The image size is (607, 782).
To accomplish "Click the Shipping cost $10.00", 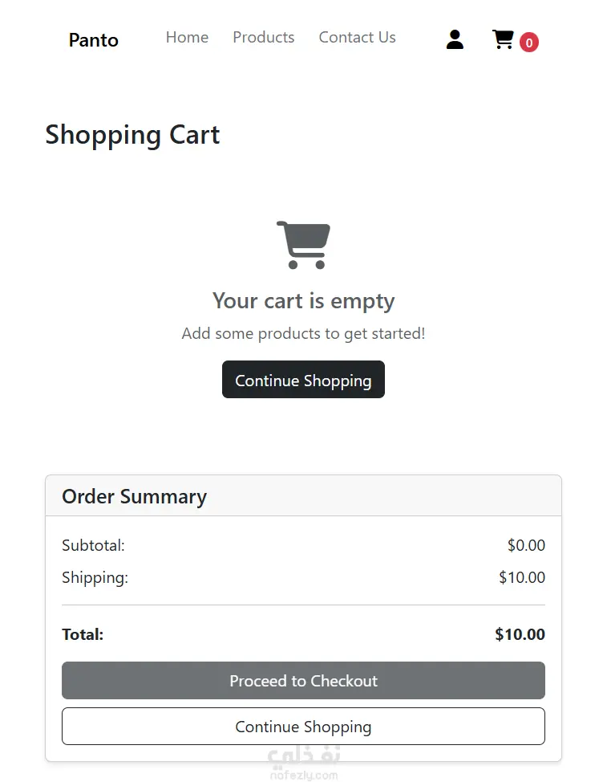I will pos(521,577).
